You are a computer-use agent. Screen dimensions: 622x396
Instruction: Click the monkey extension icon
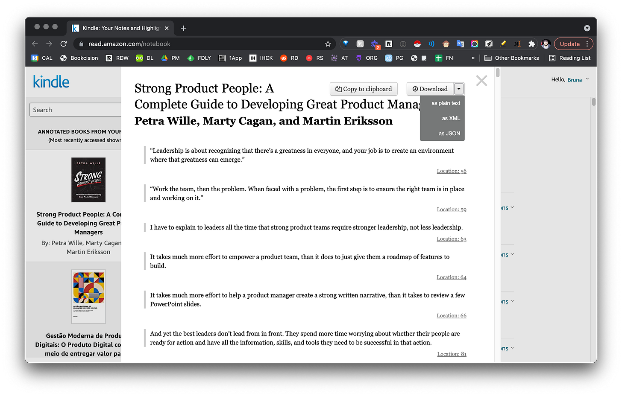446,44
